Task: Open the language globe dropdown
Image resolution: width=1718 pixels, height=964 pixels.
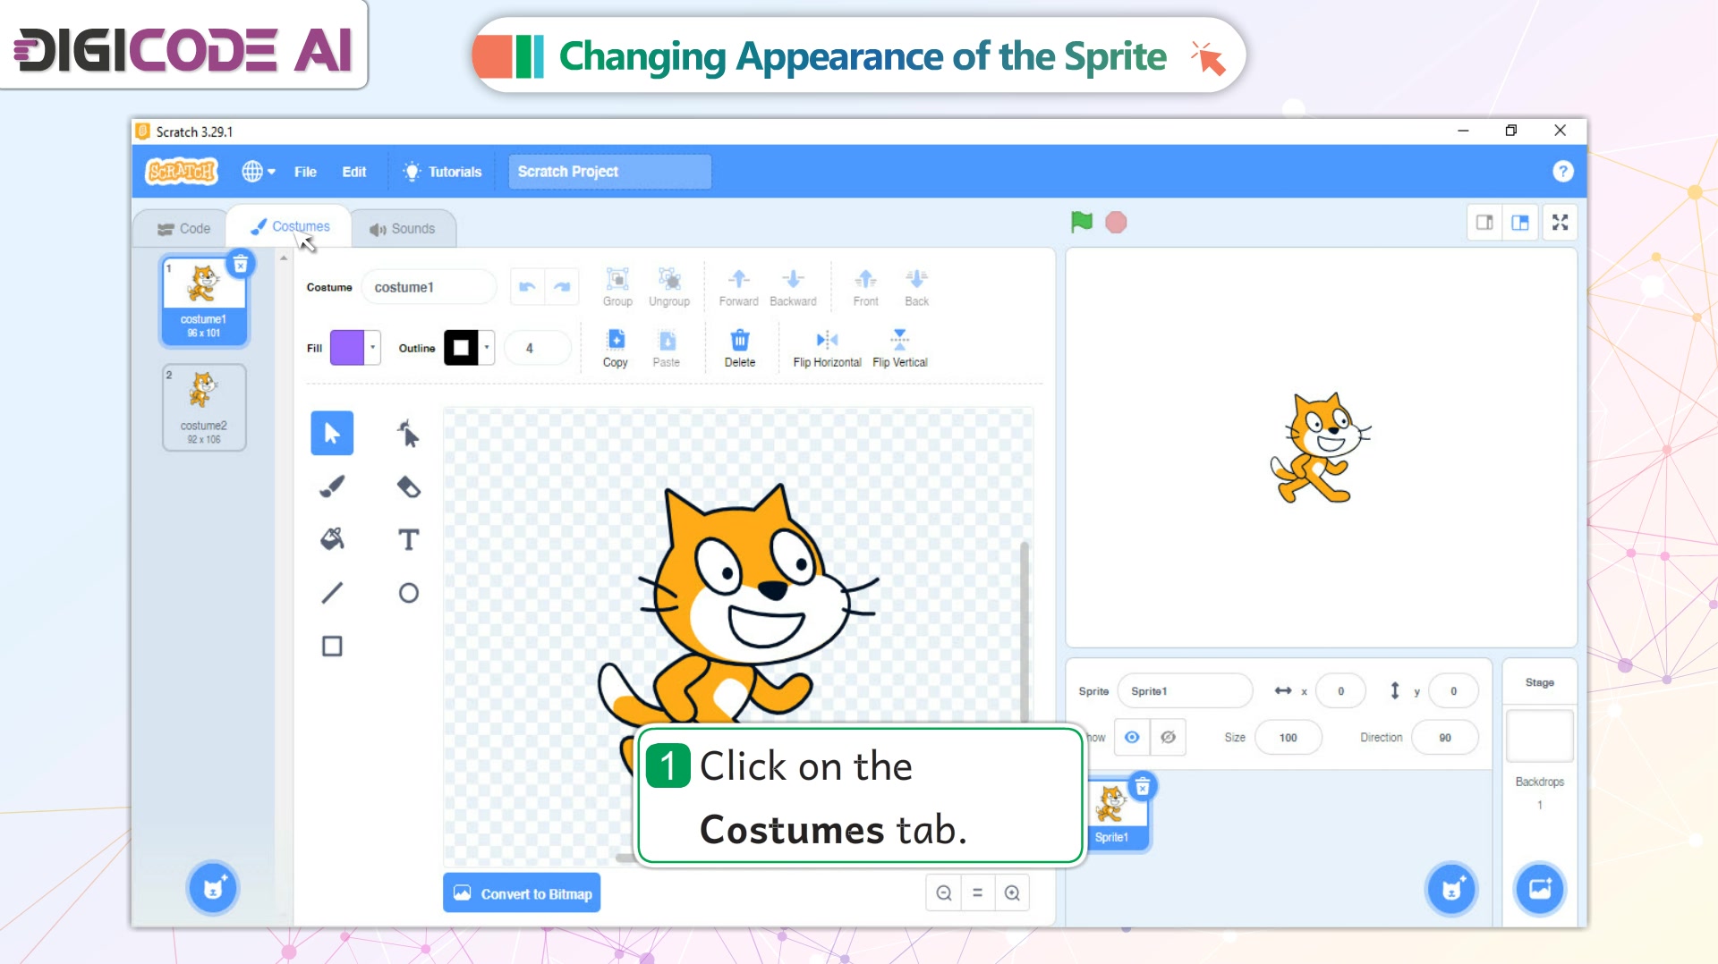Action: pyautogui.click(x=258, y=171)
